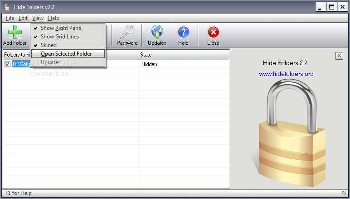Open the File menu
Screen dimensions: 350x199
coord(10,18)
